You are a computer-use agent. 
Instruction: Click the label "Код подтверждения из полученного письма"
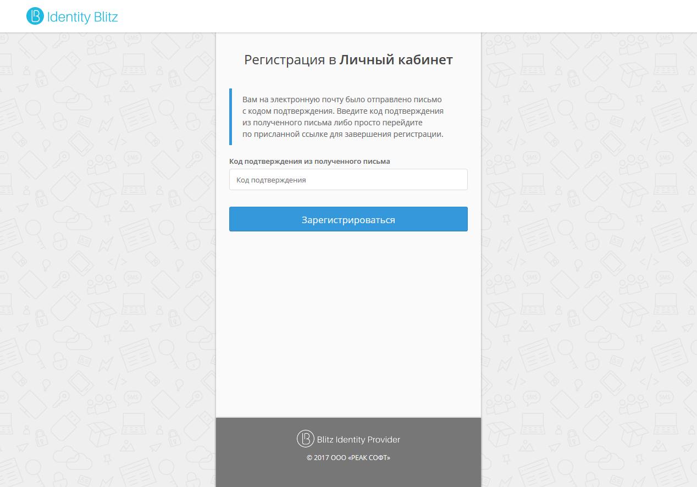point(309,161)
